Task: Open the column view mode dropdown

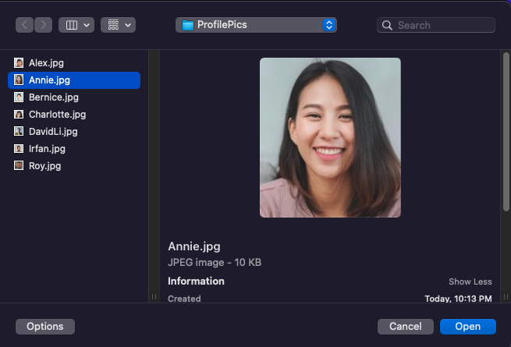Action: (x=78, y=25)
